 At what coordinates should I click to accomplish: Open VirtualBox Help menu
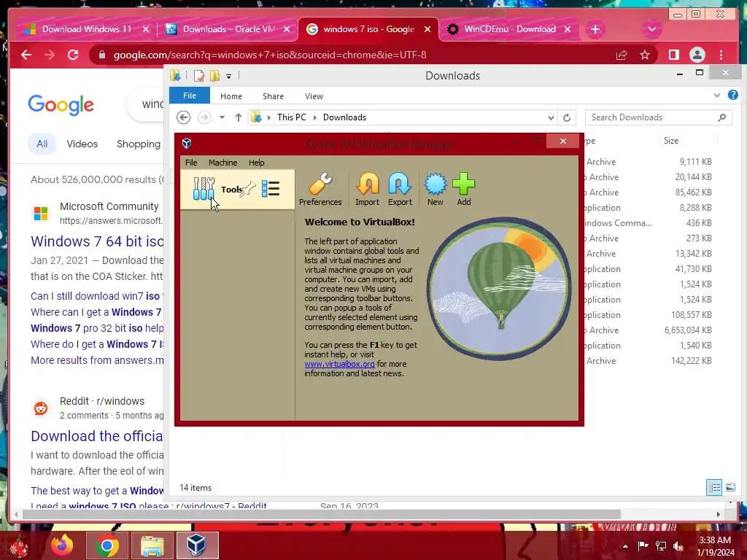point(256,163)
